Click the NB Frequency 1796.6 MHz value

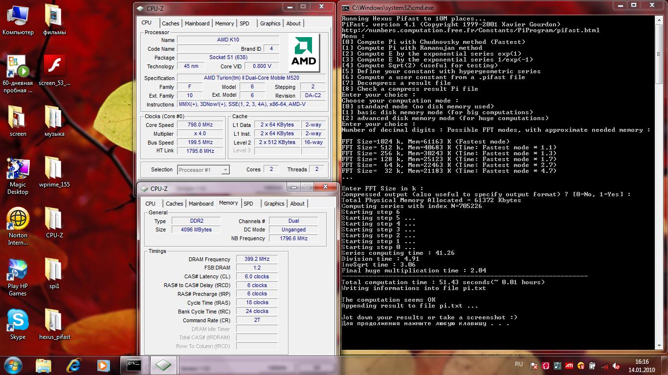tap(293, 238)
